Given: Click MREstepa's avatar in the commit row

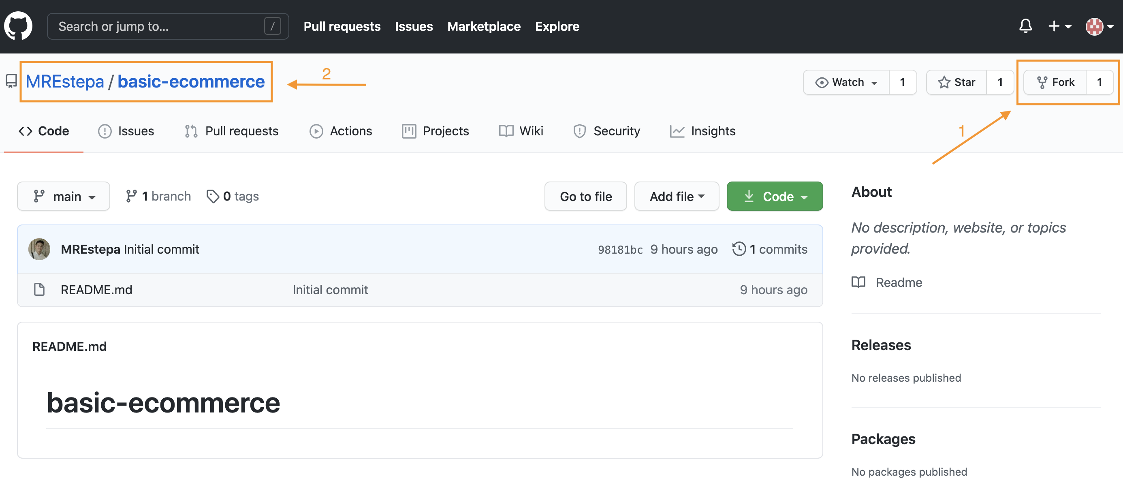Looking at the screenshot, I should (x=39, y=249).
